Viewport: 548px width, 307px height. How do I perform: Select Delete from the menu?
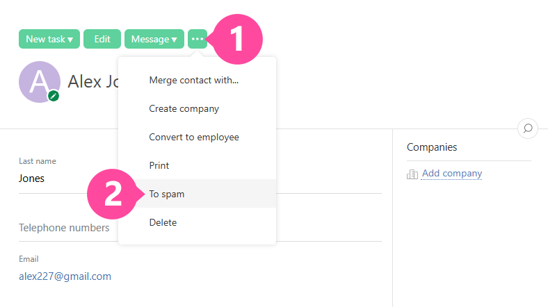pos(163,222)
